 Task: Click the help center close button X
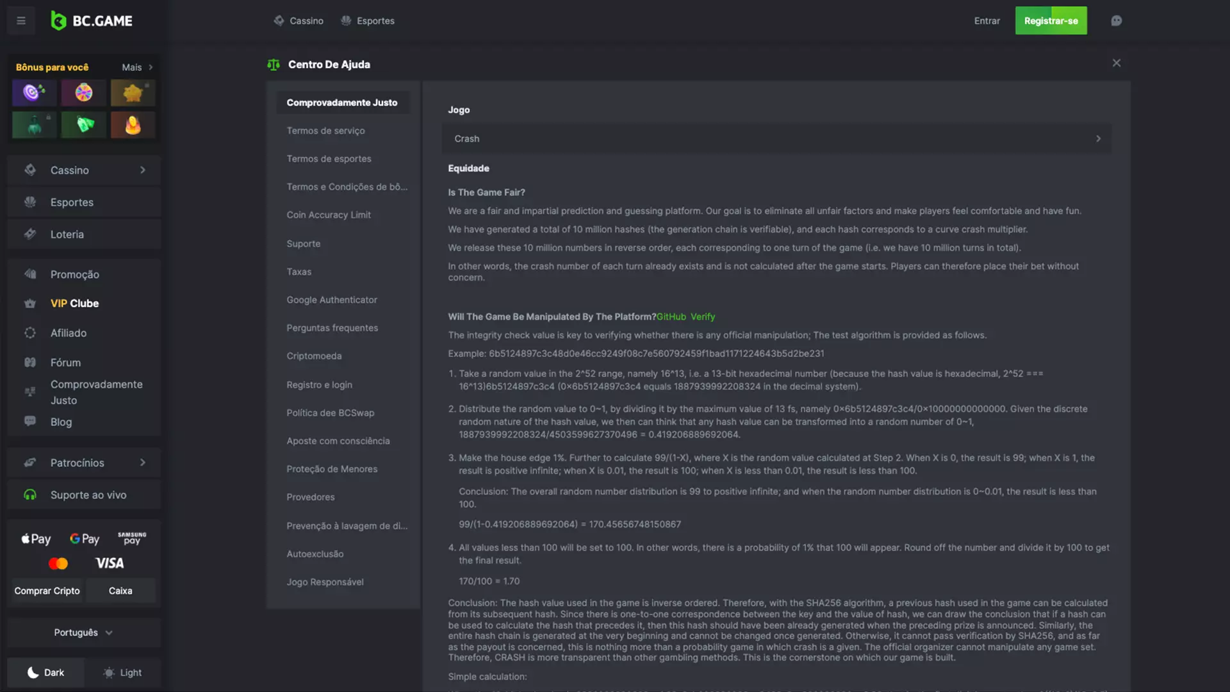coord(1117,63)
